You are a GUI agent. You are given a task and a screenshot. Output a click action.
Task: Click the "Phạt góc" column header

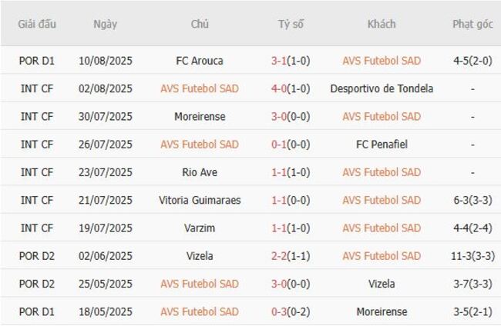coord(472,24)
